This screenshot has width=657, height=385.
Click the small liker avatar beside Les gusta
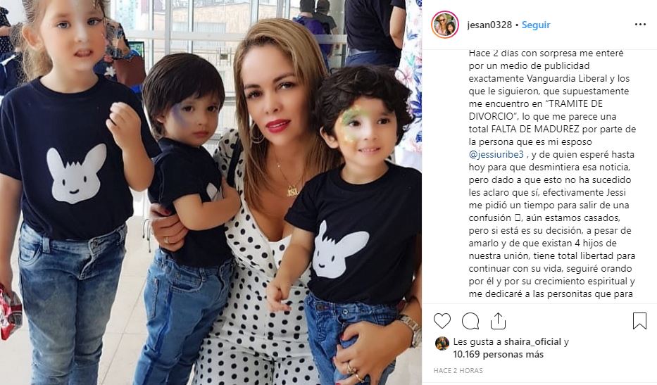click(442, 343)
